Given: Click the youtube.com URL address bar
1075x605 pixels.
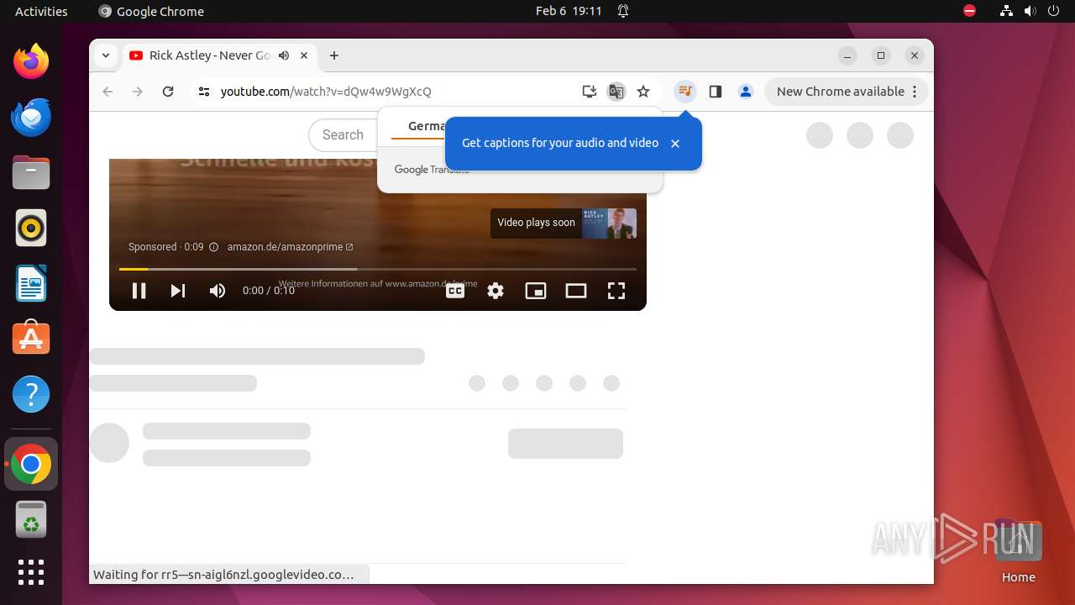Looking at the screenshot, I should (326, 92).
